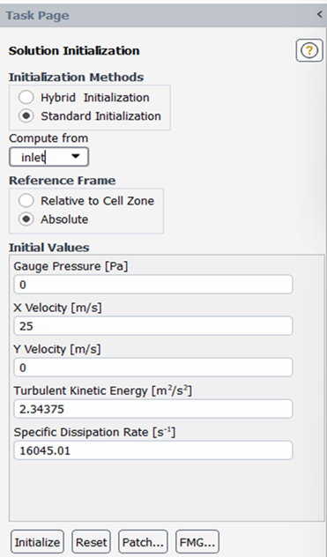Open the help question mark icon
Image resolution: width=327 pixels, height=557 pixels.
point(309,50)
